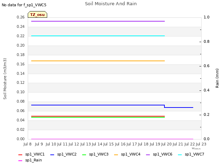The height and width of the screenshot is (167, 222).
Task: Click the purple VWC6 line in the chart
Action: pyautogui.click(x=98, y=21)
